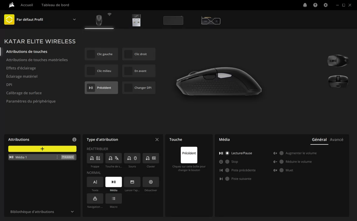357x221 pixels.
Task: Click the Corsair sails logo
Action: pos(12,5)
